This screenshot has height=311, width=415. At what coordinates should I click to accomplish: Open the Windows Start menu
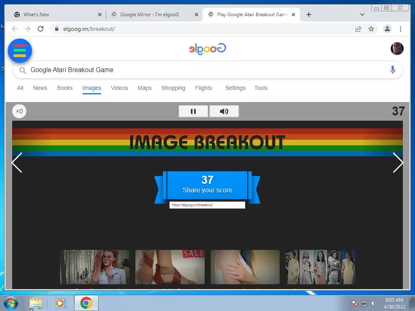click(x=11, y=303)
